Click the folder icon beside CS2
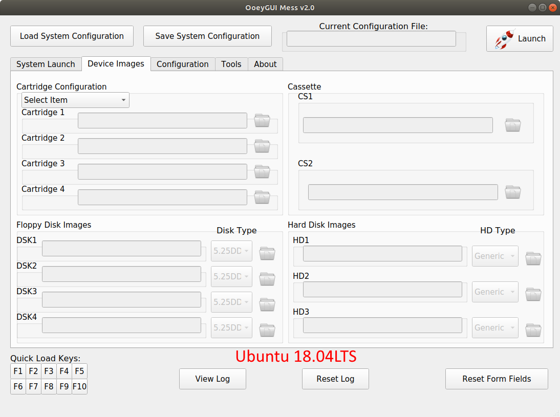 [x=512, y=192]
